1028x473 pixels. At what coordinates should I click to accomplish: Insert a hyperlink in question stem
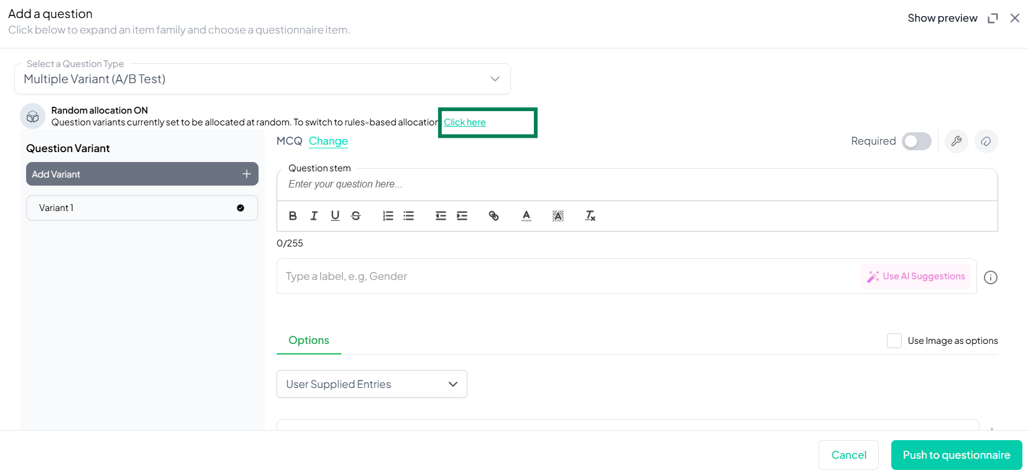[x=493, y=216]
